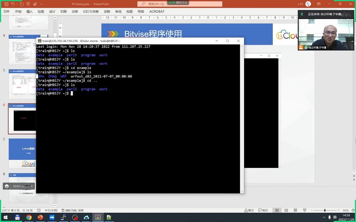Start slideshow from status bar icon
356x222 pixels.
coord(305,210)
